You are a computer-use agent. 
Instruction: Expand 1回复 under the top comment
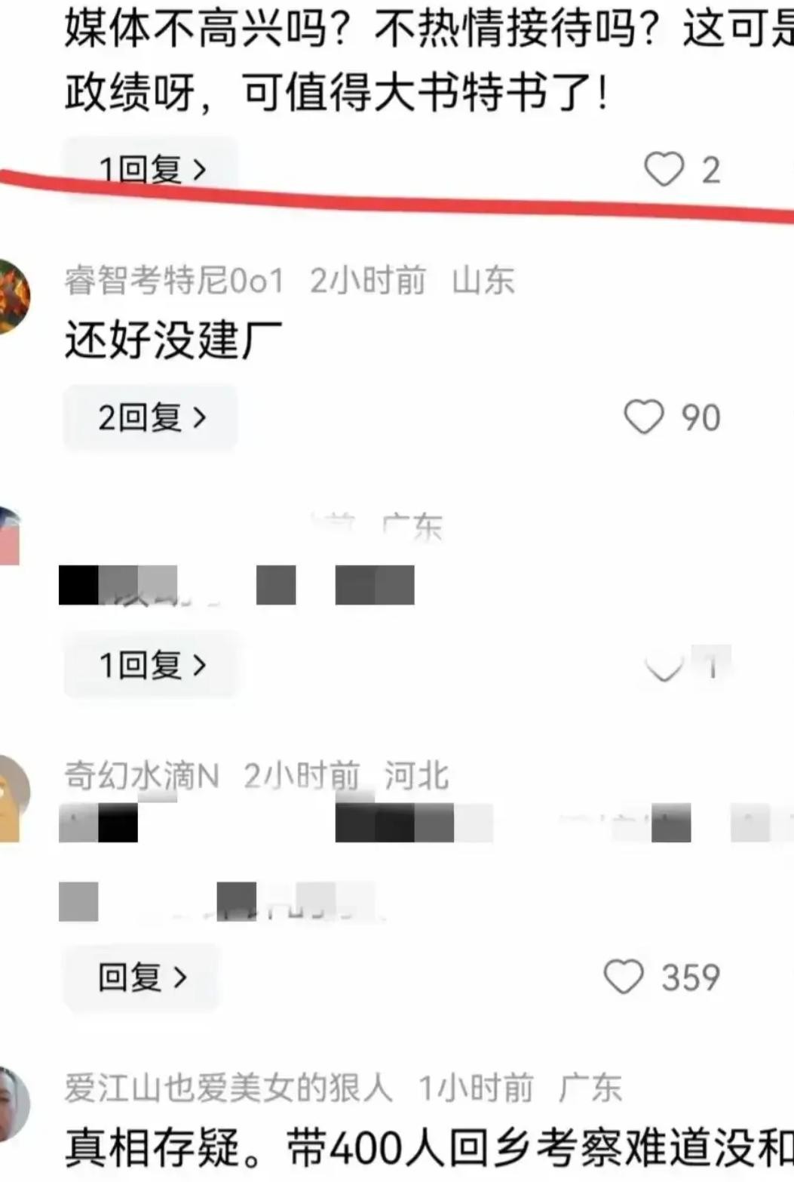pyautogui.click(x=151, y=169)
